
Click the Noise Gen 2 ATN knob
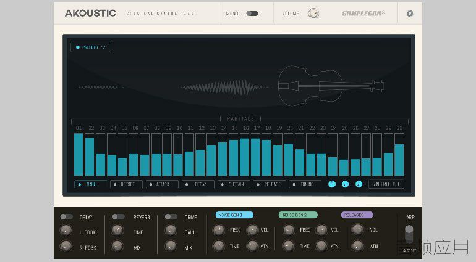click(x=322, y=246)
